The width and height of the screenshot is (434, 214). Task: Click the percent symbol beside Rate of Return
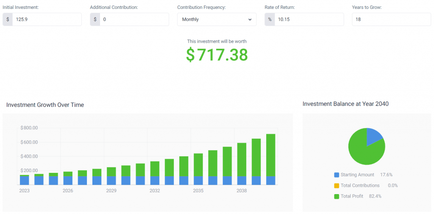[x=270, y=19]
